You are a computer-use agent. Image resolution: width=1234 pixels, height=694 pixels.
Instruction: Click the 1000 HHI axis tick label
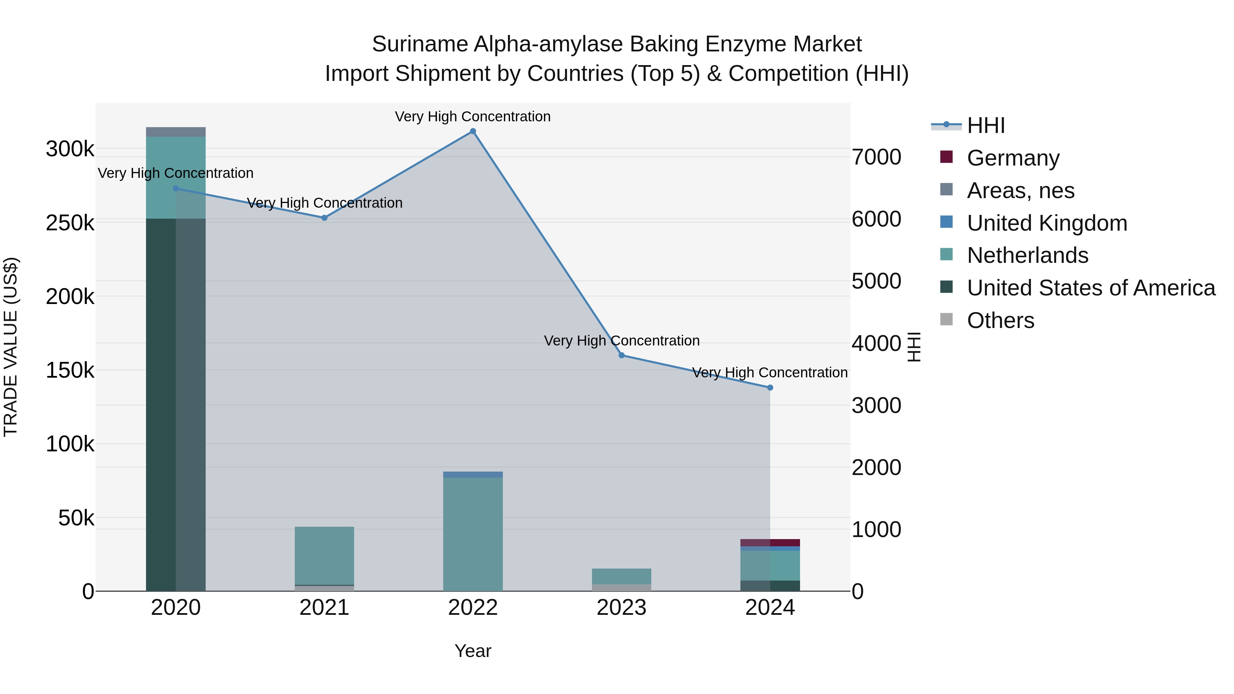pyautogui.click(x=876, y=529)
